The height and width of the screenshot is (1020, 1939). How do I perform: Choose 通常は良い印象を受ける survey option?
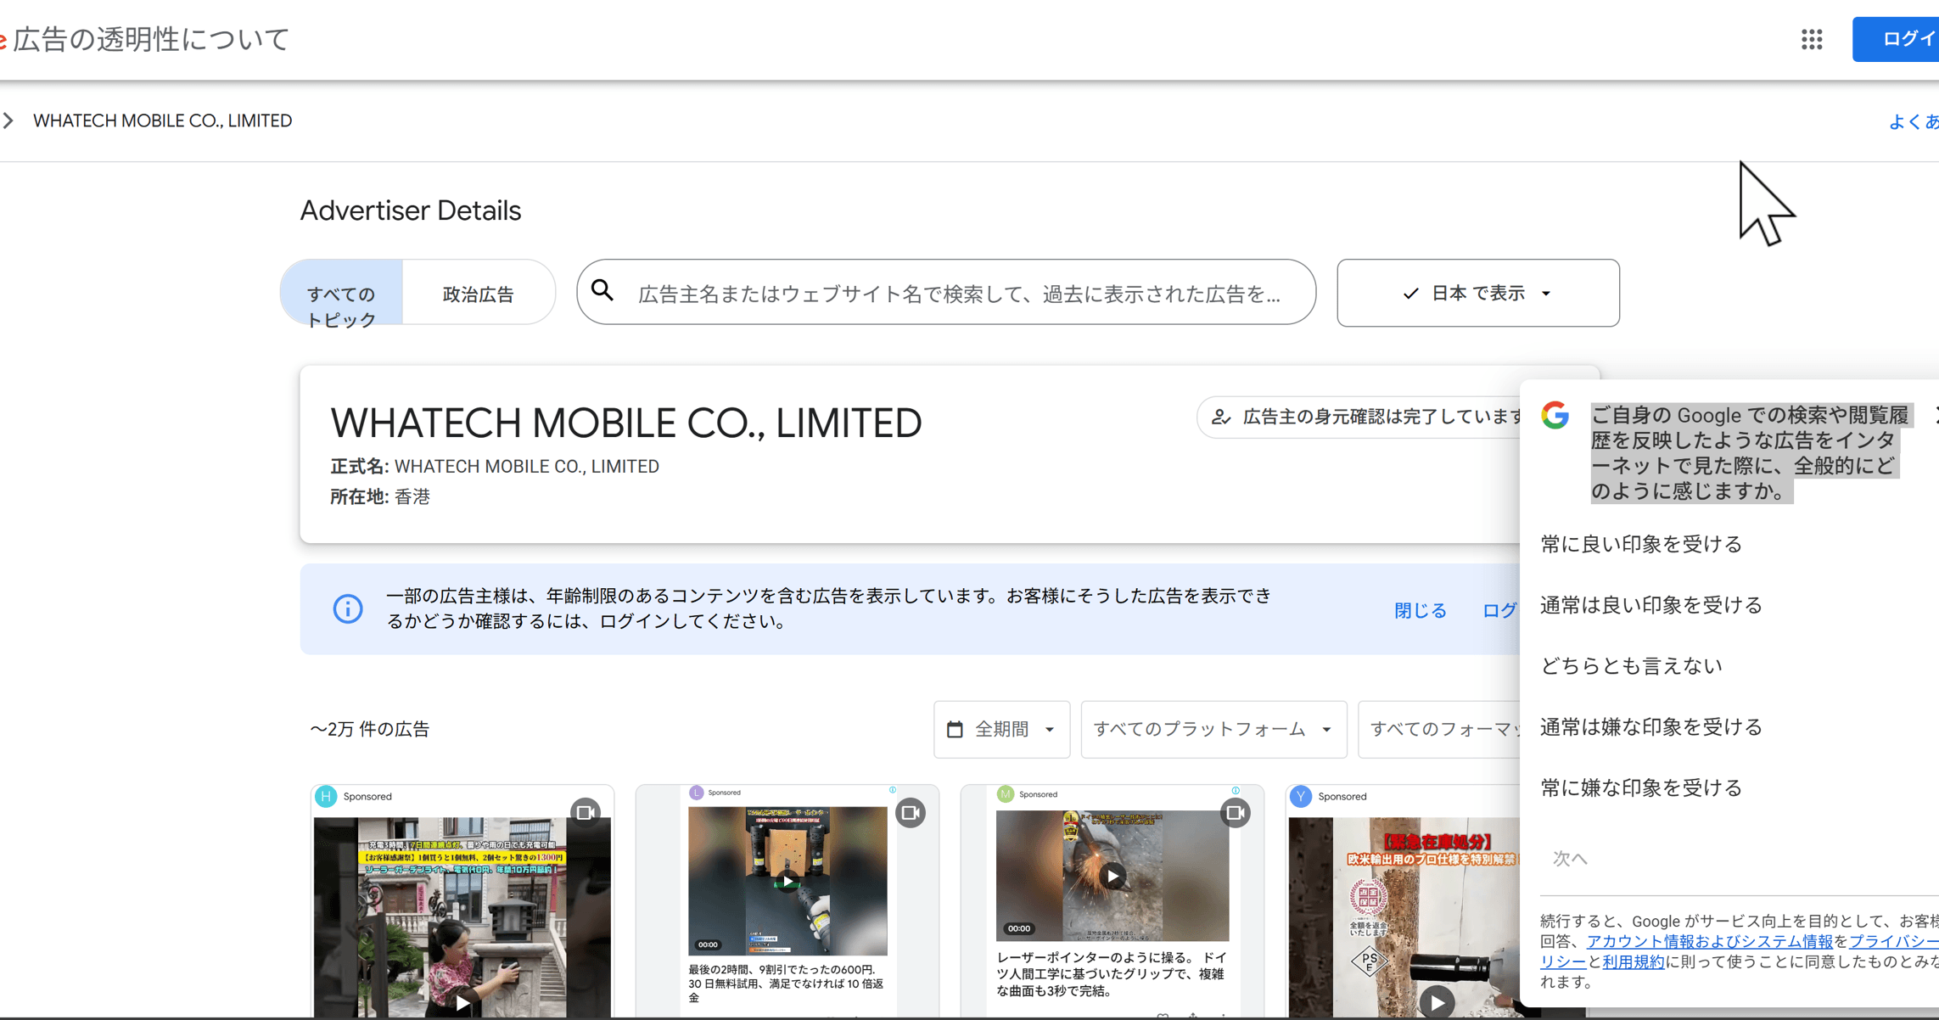click(1651, 605)
